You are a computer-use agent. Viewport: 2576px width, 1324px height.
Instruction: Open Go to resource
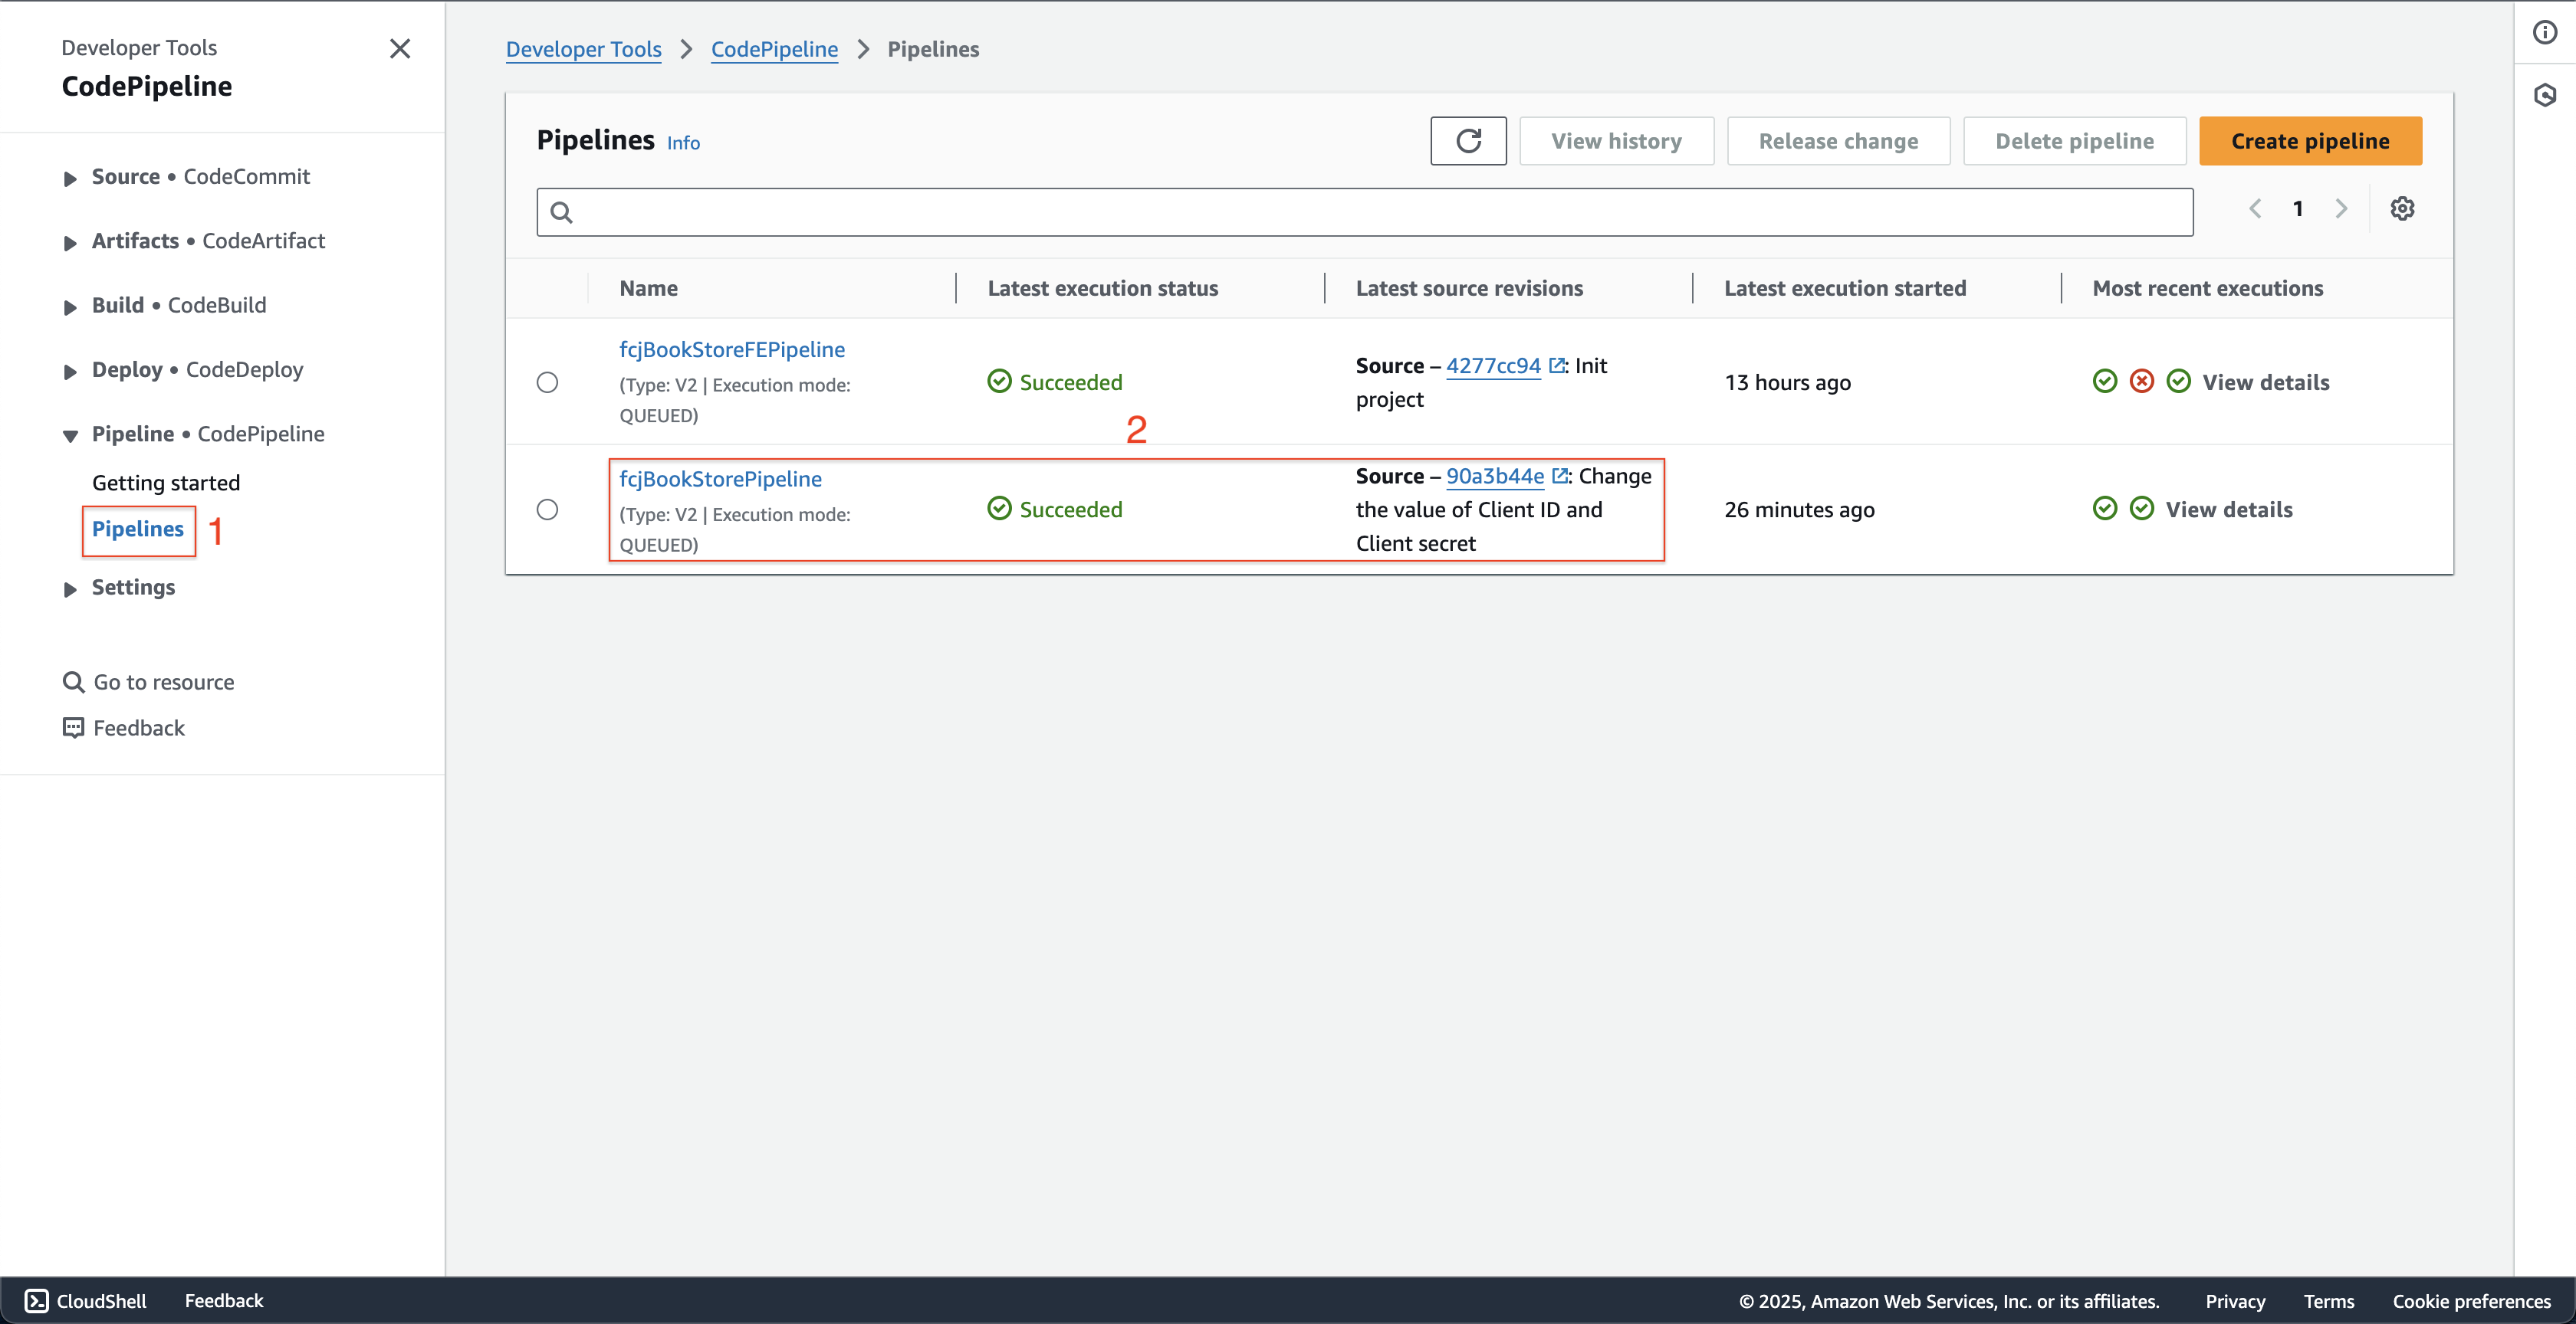point(164,681)
